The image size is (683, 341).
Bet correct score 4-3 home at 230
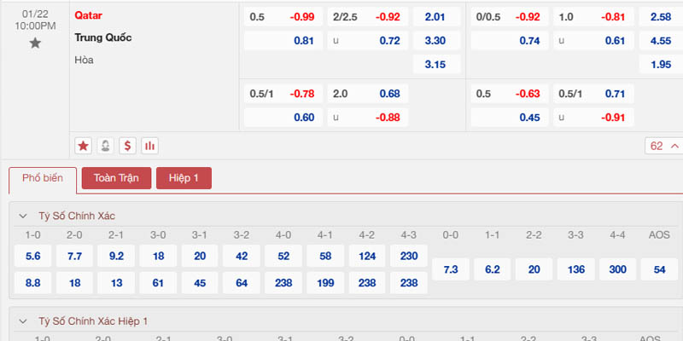(x=409, y=256)
